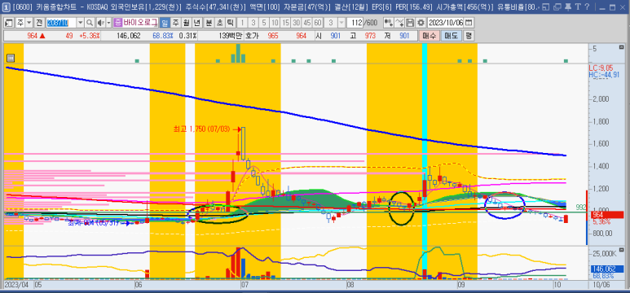Switch to 년 yearly chart period
This screenshot has width=630, height=293.
(198, 23)
